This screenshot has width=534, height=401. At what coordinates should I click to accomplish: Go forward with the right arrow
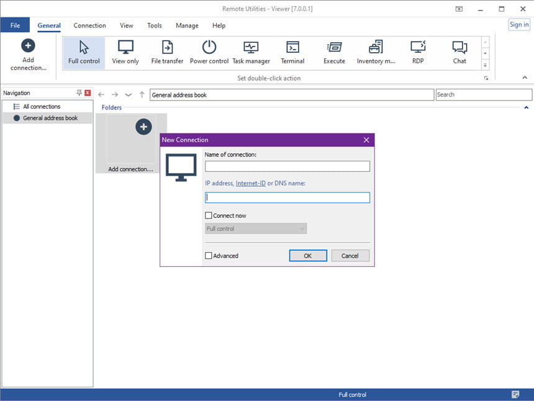115,94
